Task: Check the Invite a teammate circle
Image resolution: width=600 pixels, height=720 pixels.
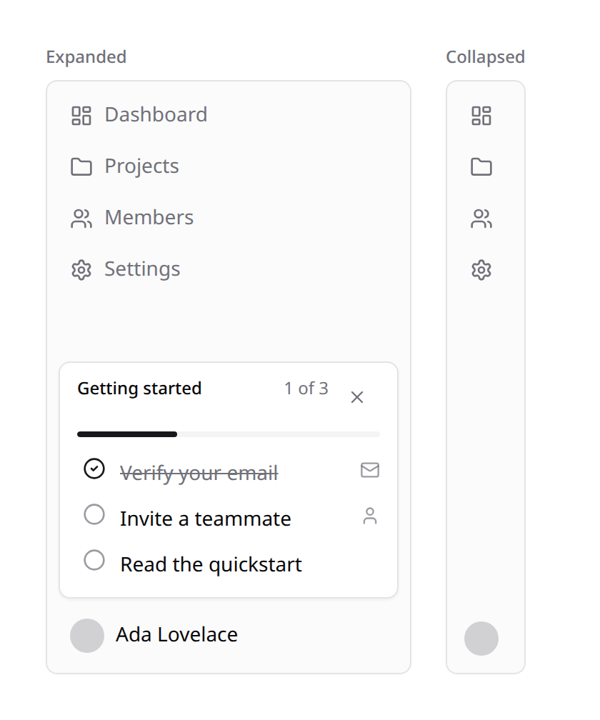Action: 94,514
